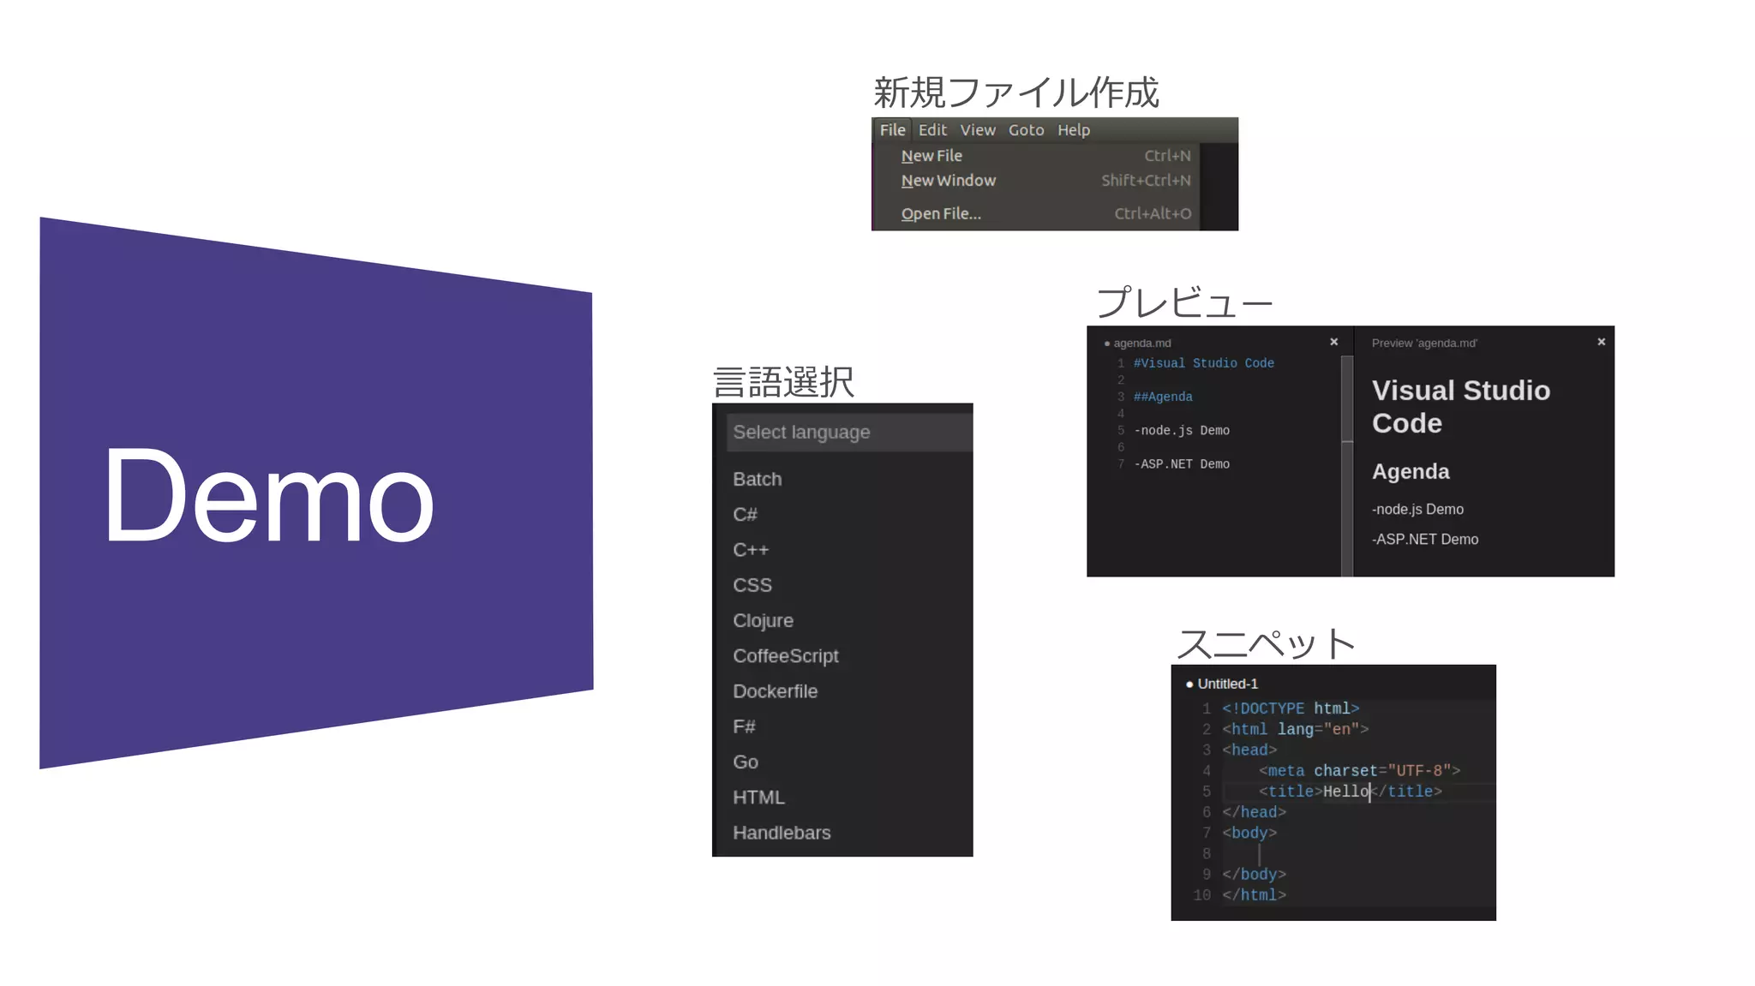Click the agenda.md tab title
Screen dimensions: 1755x986
1141,344
